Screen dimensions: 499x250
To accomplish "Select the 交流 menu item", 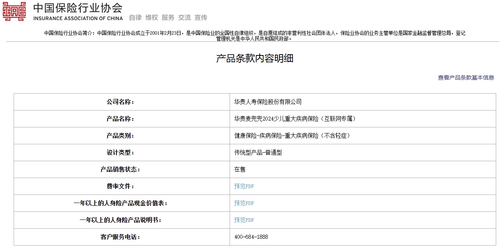I will (184, 17).
